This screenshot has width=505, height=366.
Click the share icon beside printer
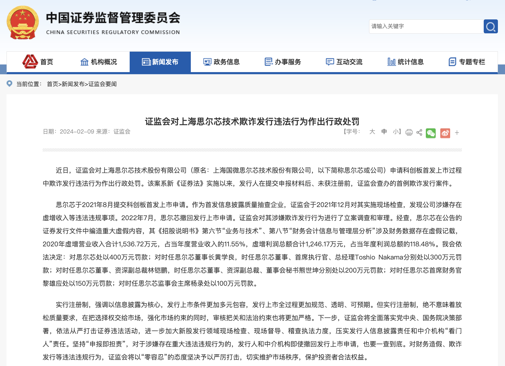pos(419,132)
